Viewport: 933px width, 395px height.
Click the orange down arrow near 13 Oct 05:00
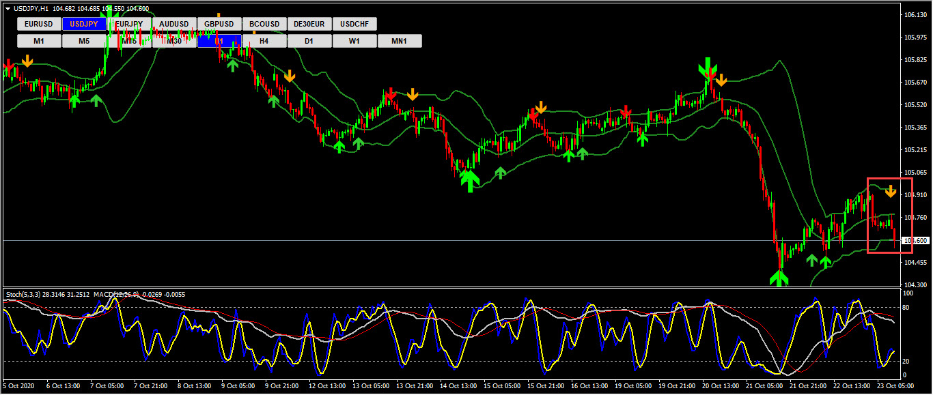(413, 95)
